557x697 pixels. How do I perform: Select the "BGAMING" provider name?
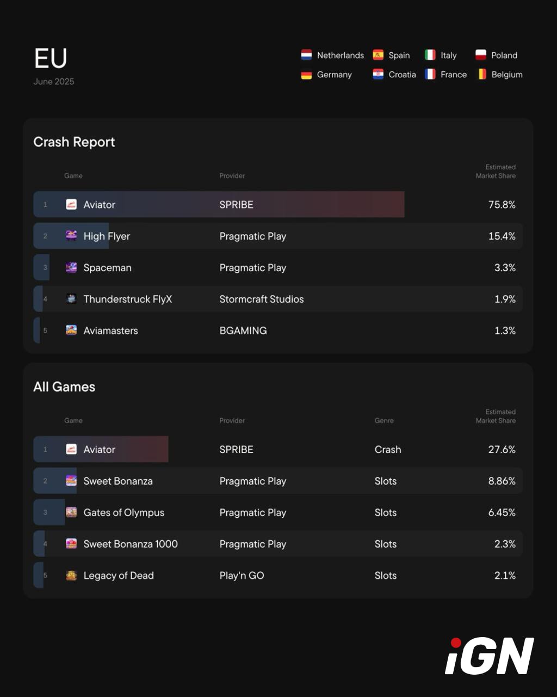tap(243, 331)
